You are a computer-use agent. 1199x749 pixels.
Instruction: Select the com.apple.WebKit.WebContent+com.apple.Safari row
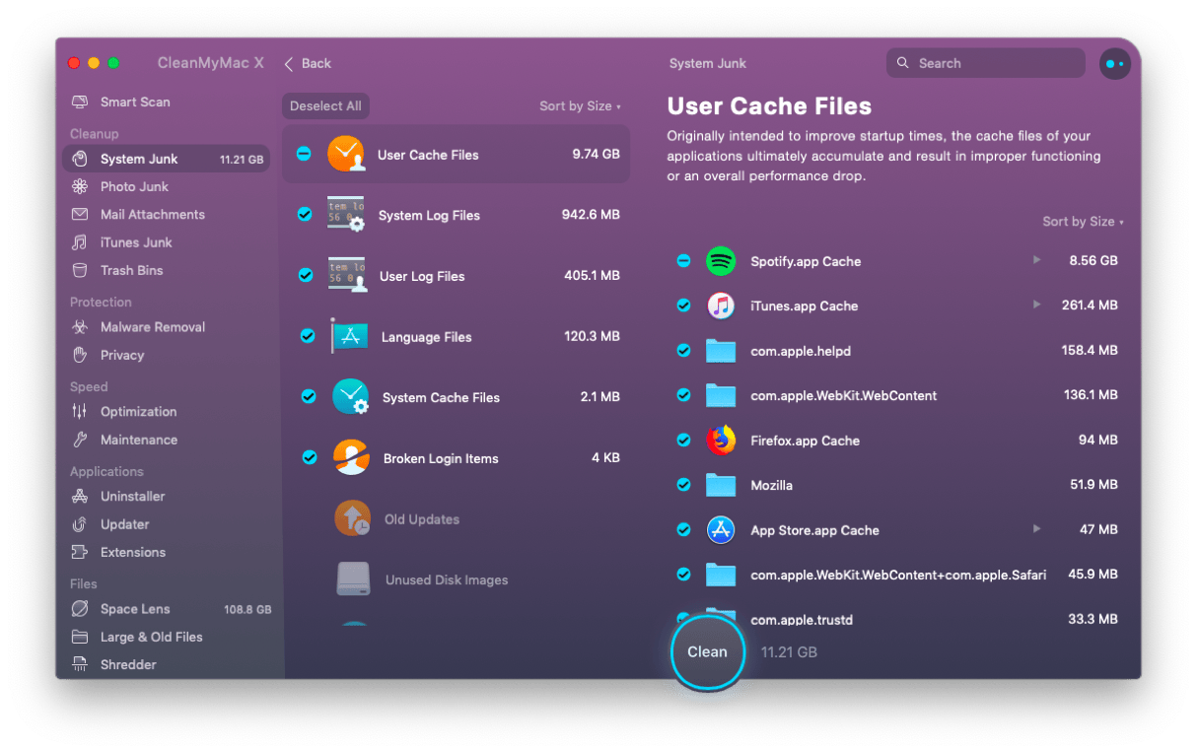coord(897,575)
